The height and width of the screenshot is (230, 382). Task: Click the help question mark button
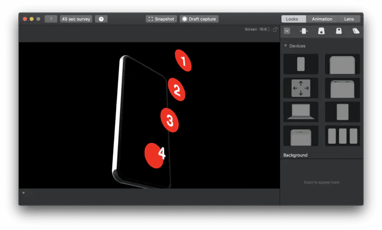point(101,19)
